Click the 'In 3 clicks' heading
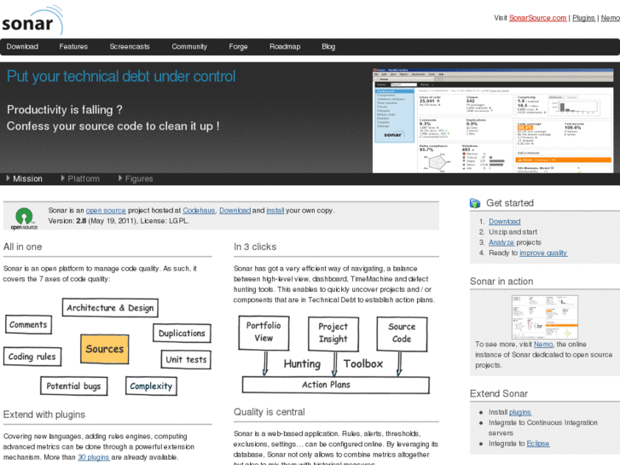620x465 pixels. click(255, 247)
